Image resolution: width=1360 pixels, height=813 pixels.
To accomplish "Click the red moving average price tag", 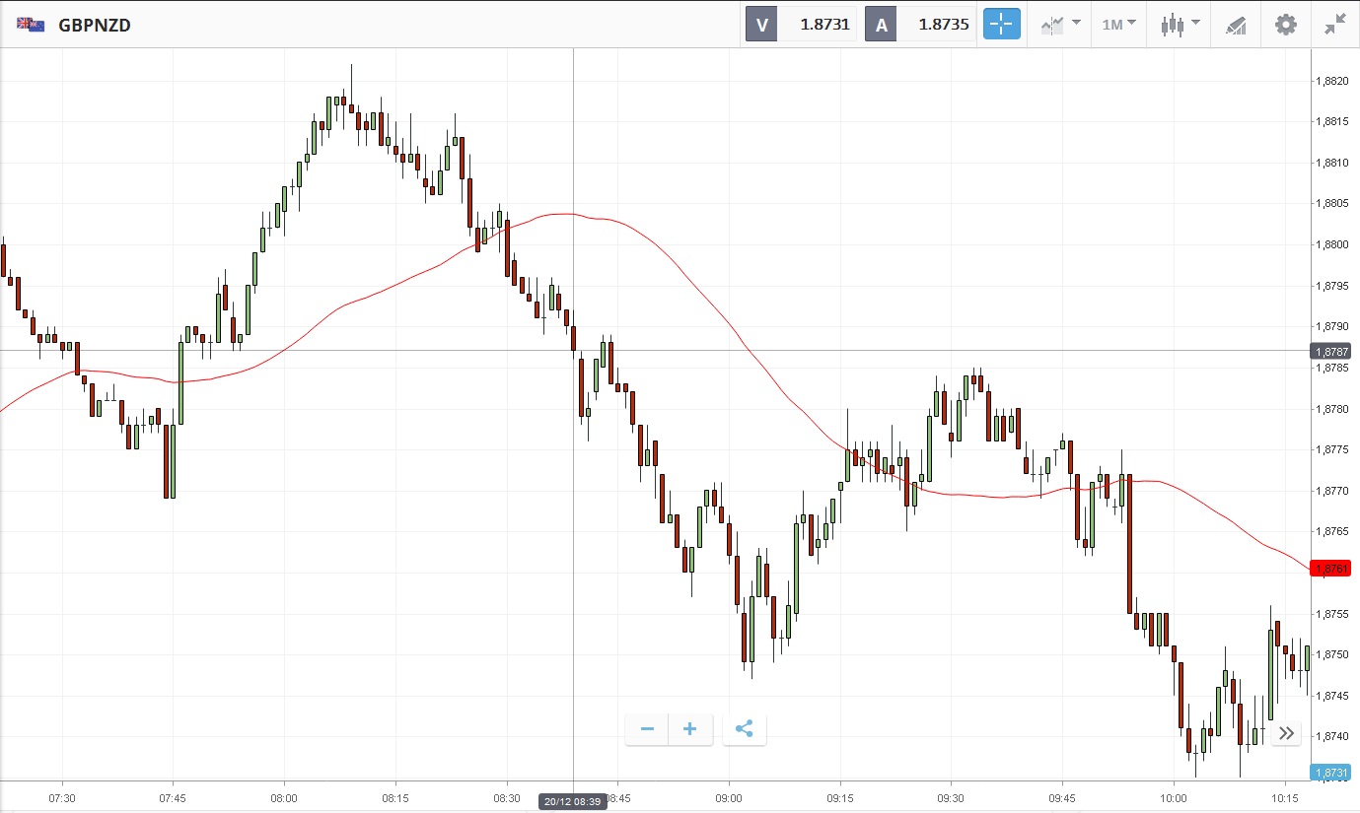I will click(1330, 569).
